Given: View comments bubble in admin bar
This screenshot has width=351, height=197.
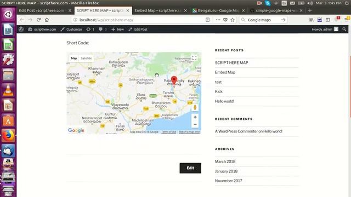Looking at the screenshot, I should point(103,29).
